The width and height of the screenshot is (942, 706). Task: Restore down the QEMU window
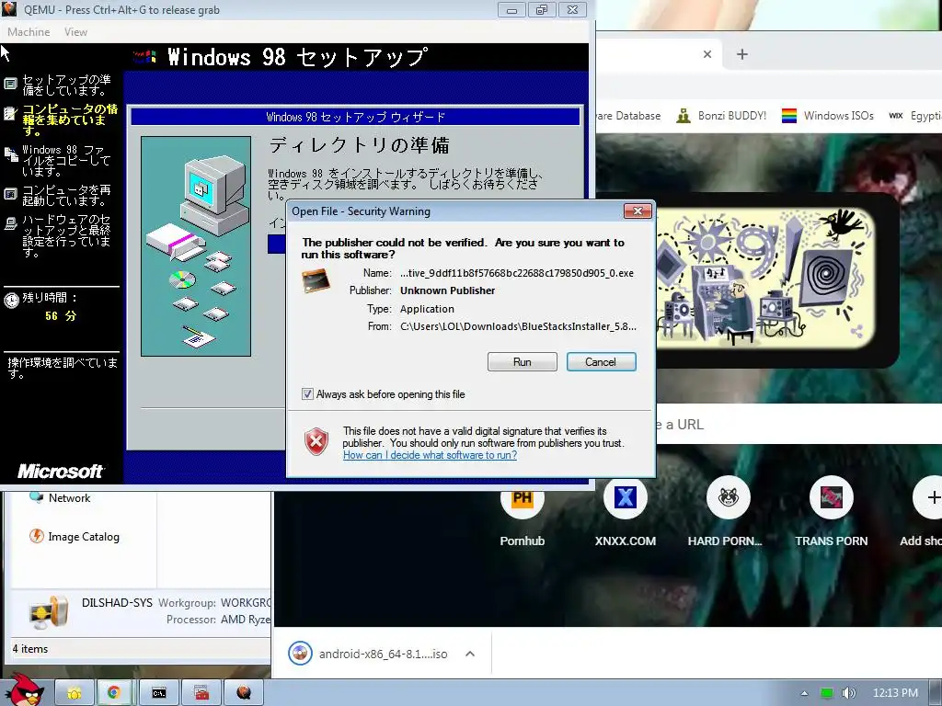(542, 10)
